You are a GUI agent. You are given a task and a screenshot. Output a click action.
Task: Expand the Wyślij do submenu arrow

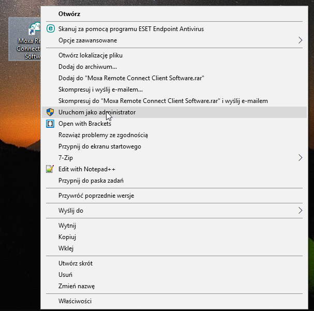point(301,211)
